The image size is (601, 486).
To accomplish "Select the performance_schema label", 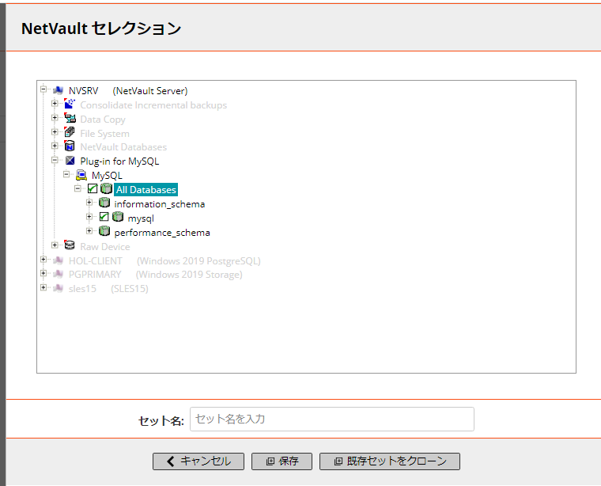I will [x=162, y=233].
